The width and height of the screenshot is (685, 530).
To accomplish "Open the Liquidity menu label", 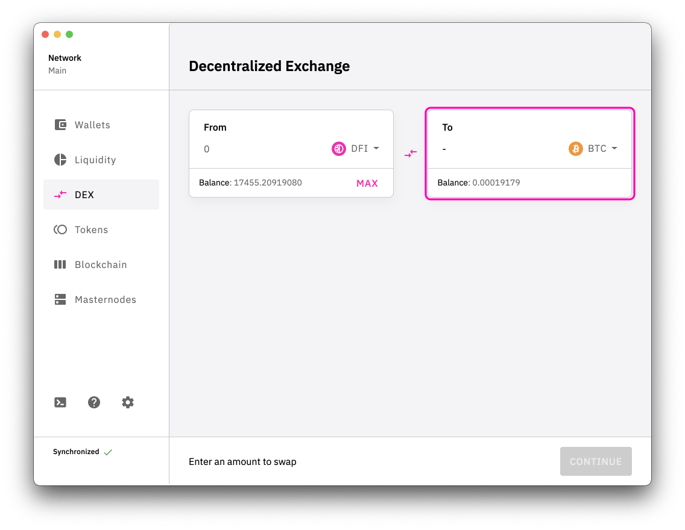I will point(95,160).
